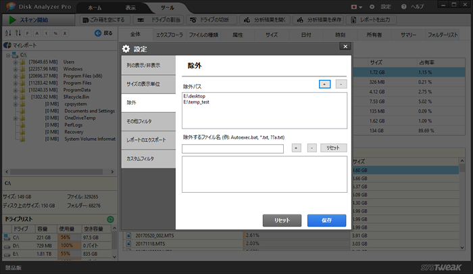Open the ドライブの割当 toolbar item

(x=159, y=20)
